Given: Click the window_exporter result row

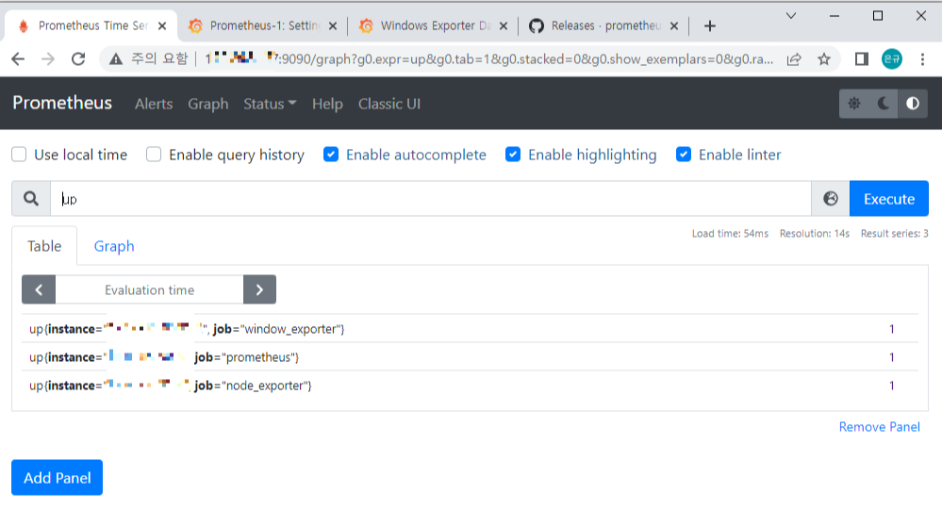Looking at the screenshot, I should tap(470, 328).
